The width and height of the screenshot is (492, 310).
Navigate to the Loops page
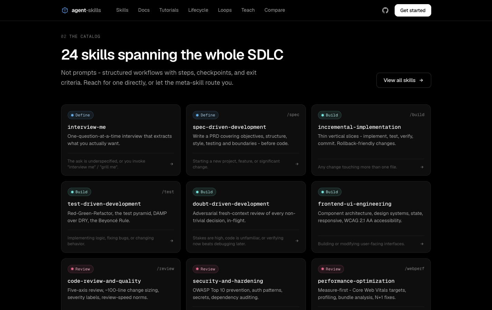[x=225, y=10]
